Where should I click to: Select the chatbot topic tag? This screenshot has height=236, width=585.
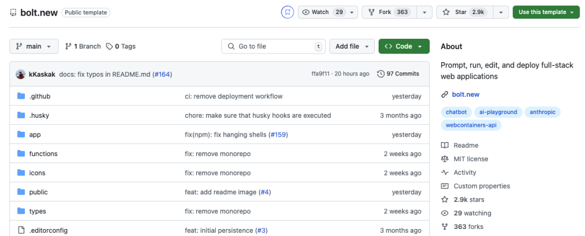(456, 112)
